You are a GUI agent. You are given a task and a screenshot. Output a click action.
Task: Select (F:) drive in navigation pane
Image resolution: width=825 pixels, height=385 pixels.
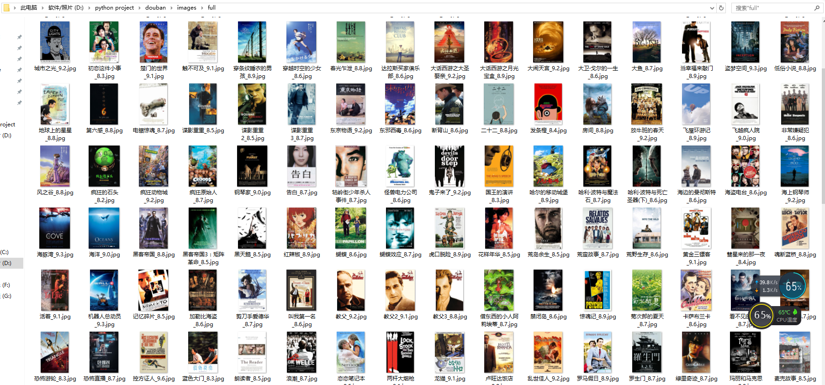click(6, 285)
